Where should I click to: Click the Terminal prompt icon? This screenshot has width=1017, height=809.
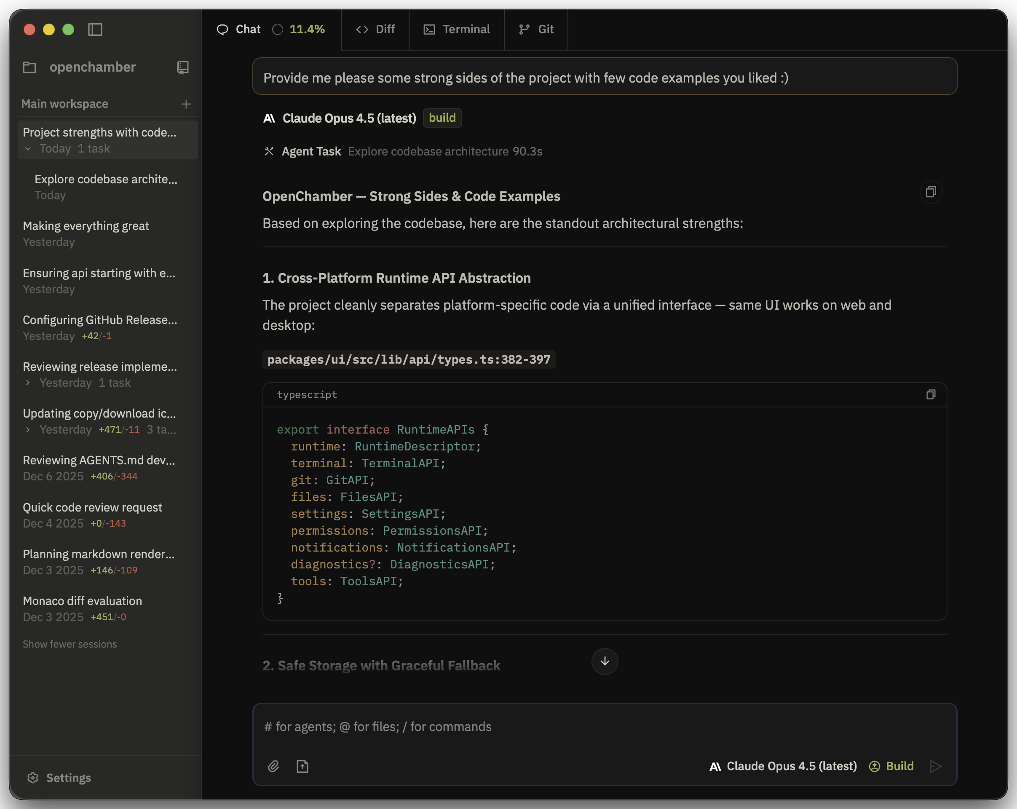429,30
